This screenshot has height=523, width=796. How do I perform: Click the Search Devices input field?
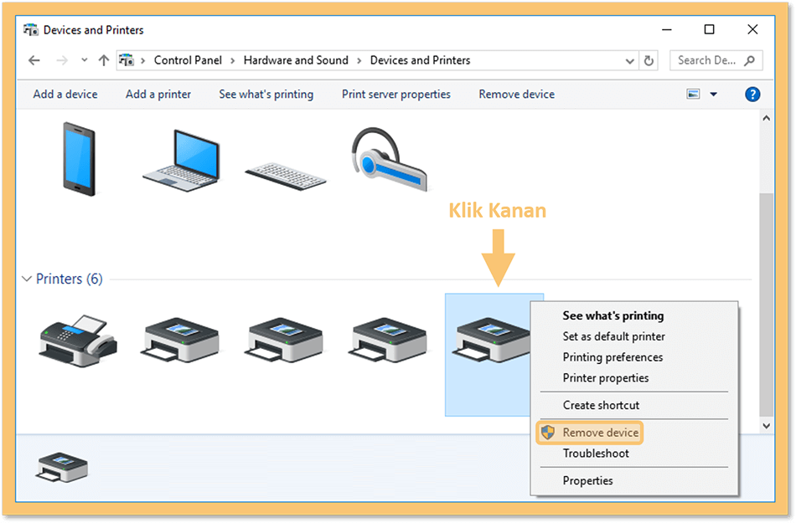click(716, 61)
